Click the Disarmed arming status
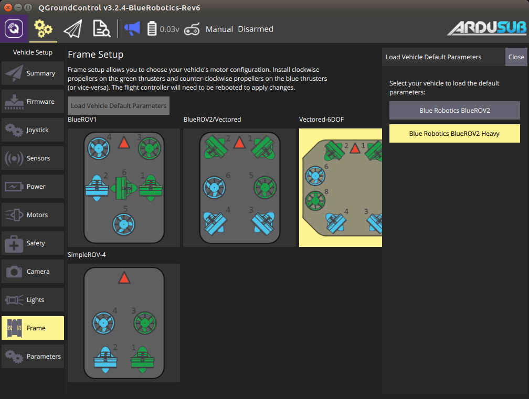This screenshot has height=399, width=529. pos(256,29)
